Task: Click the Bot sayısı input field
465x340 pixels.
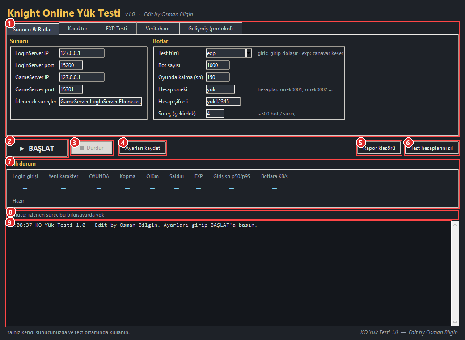Action: pos(217,65)
